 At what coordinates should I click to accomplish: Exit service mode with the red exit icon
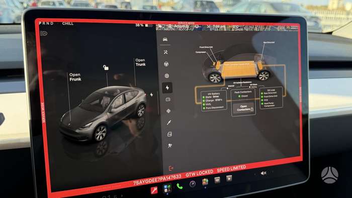tap(171, 168)
